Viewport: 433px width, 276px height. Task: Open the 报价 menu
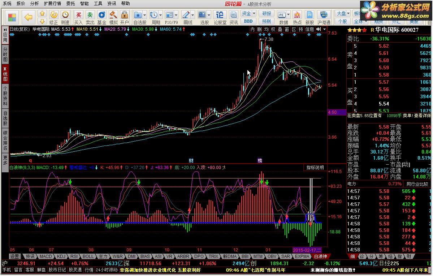(21, 4)
